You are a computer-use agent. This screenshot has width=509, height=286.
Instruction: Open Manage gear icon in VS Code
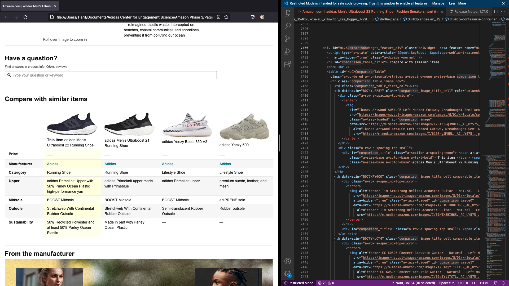pyautogui.click(x=288, y=274)
